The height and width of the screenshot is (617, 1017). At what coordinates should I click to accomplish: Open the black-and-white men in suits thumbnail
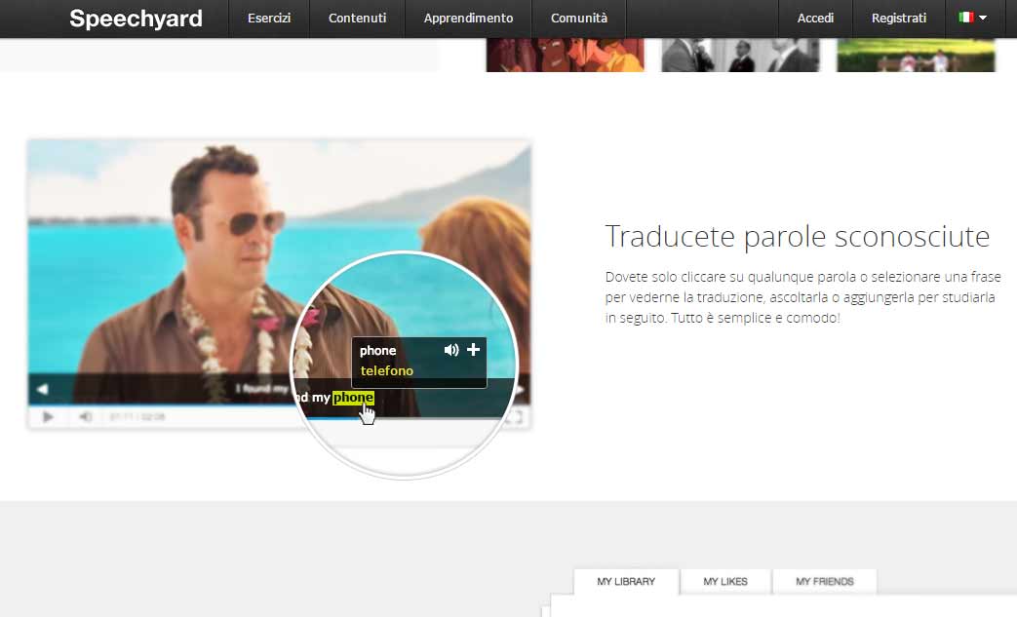pyautogui.click(x=740, y=56)
